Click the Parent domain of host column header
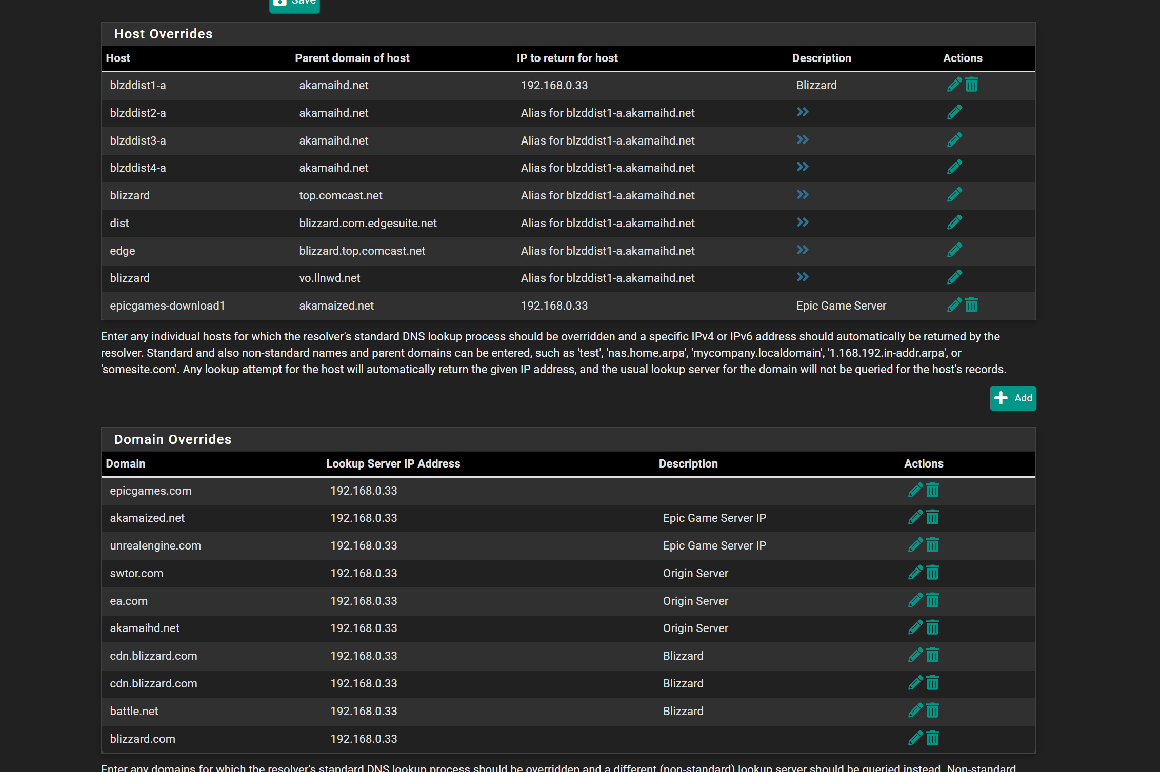The height and width of the screenshot is (772, 1160). tap(352, 58)
